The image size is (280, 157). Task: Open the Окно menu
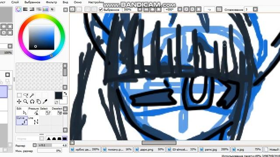coord(78,2)
